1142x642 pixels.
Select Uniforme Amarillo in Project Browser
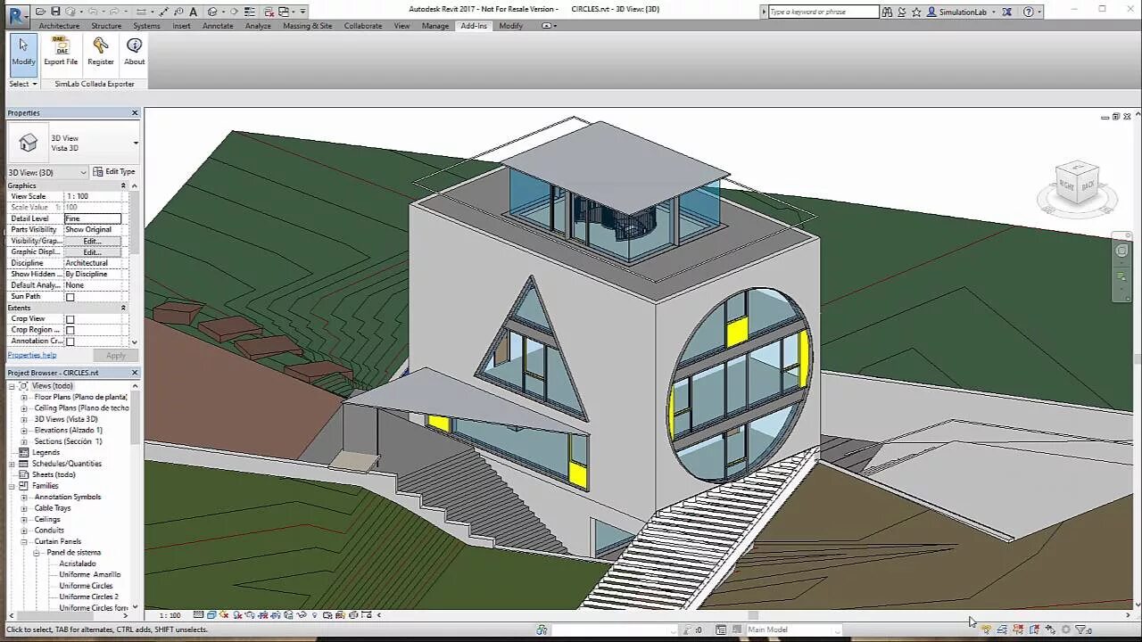coord(90,574)
